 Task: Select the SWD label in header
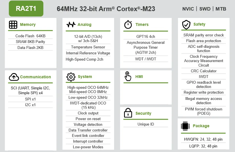coord(205,9)
